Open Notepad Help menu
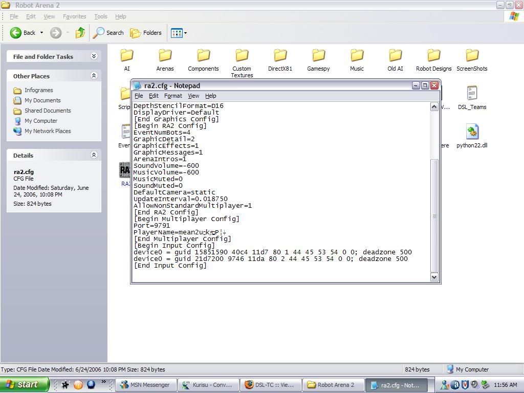 pos(210,96)
